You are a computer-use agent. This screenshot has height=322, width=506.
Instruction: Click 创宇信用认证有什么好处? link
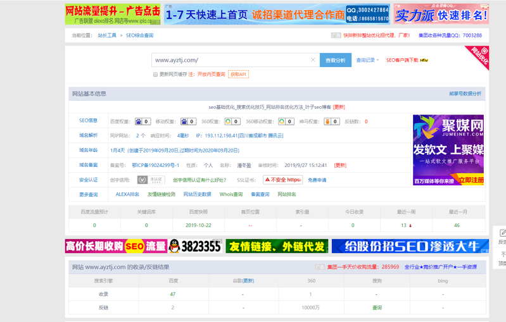199,180
